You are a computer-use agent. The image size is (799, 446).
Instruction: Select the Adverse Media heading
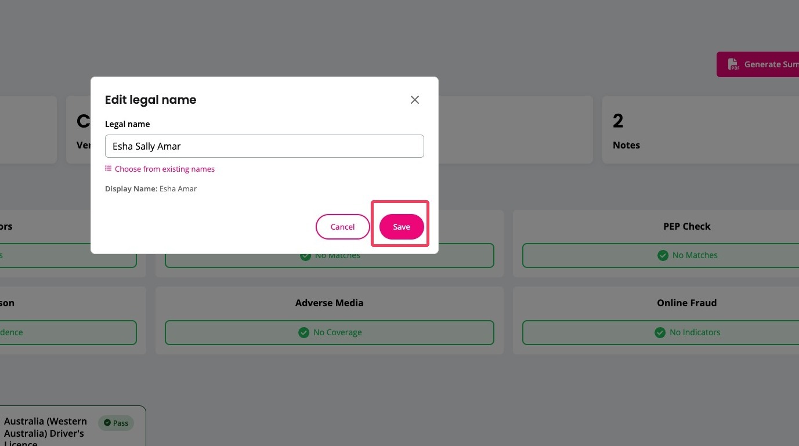click(330, 303)
